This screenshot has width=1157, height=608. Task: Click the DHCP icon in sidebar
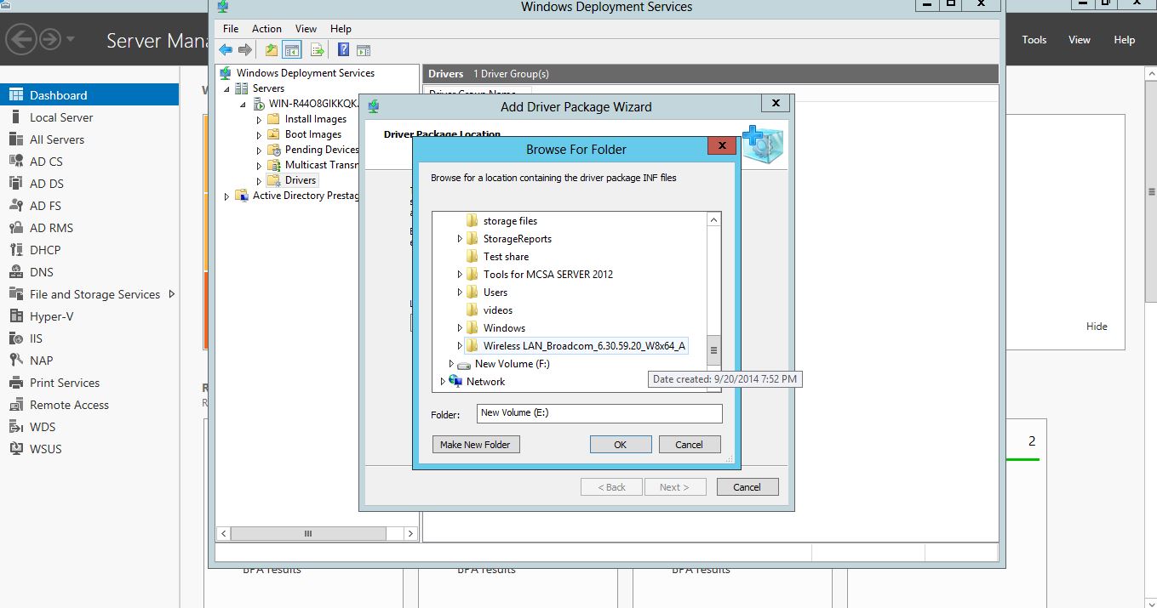click(15, 250)
